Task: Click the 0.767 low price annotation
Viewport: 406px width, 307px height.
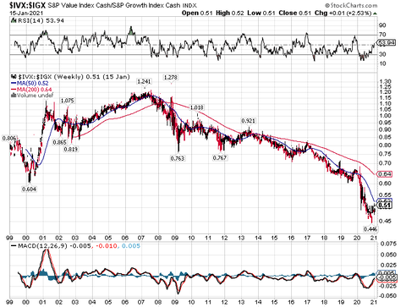Action: coord(220,157)
